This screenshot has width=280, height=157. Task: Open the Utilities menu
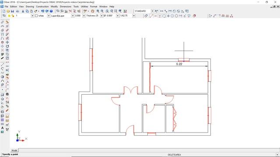84,7
